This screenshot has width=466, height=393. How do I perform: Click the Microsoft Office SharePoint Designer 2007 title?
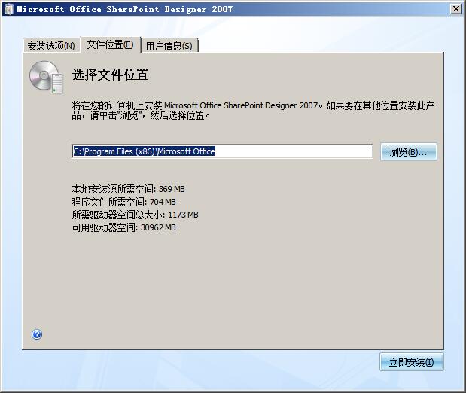[124, 9]
